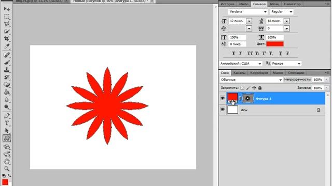Switch to the Навигатор tab
The width and height of the screenshot is (332, 186).
[292, 4]
